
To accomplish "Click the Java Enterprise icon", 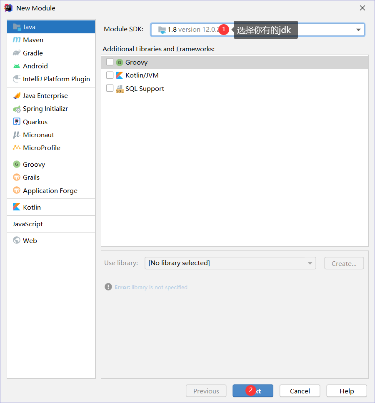I will [17, 95].
